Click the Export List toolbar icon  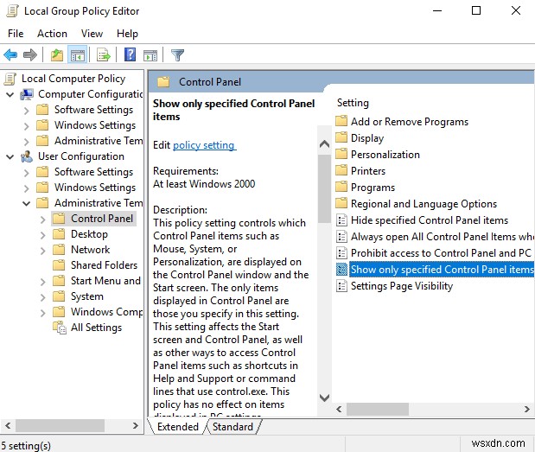point(104,54)
